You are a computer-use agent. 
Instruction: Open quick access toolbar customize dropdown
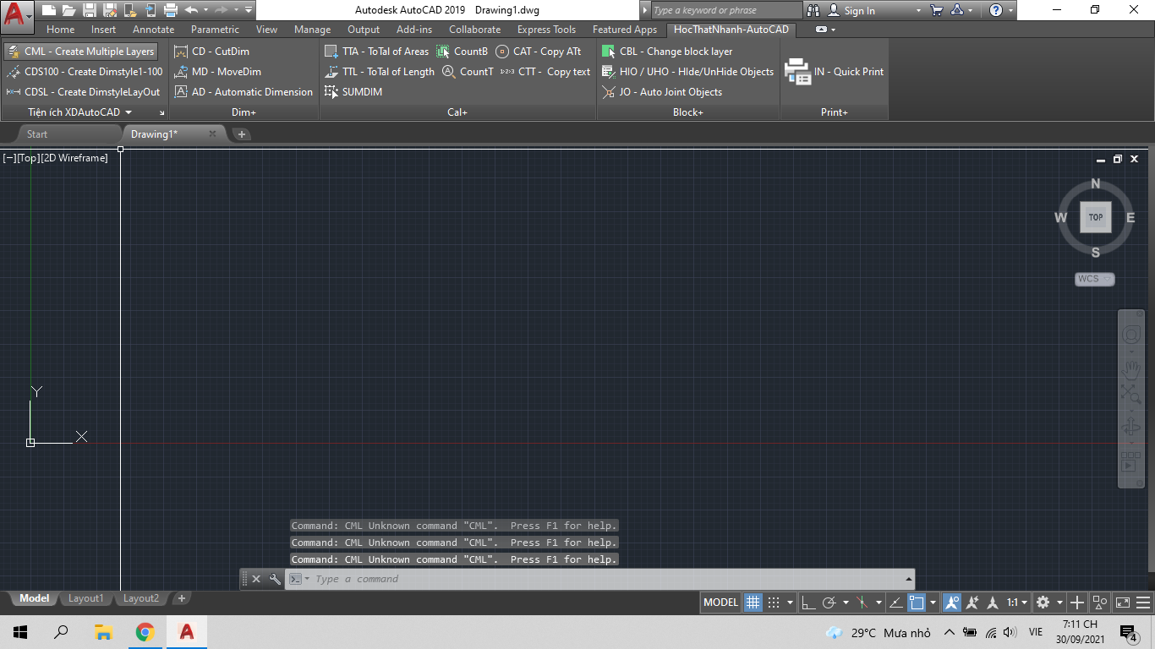point(249,10)
